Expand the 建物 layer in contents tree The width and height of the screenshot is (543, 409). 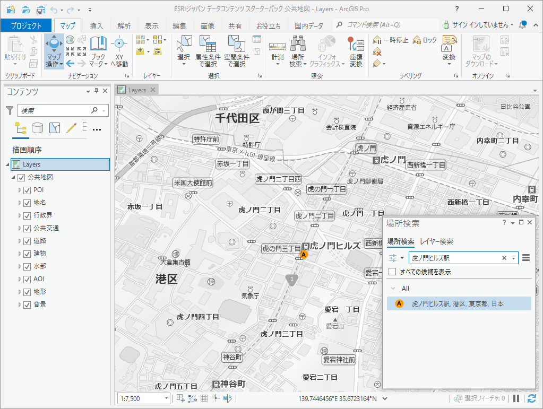(20, 254)
